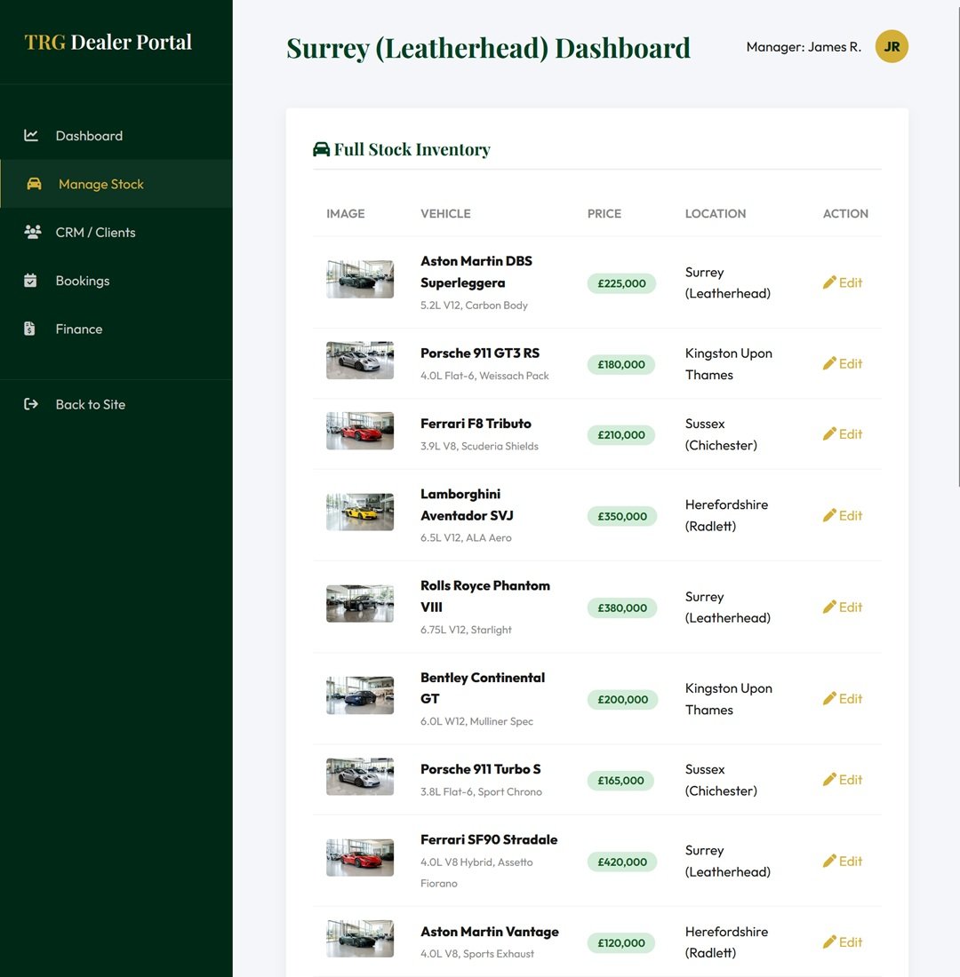Click Back to Site link
This screenshot has width=960, height=977.
[116, 404]
